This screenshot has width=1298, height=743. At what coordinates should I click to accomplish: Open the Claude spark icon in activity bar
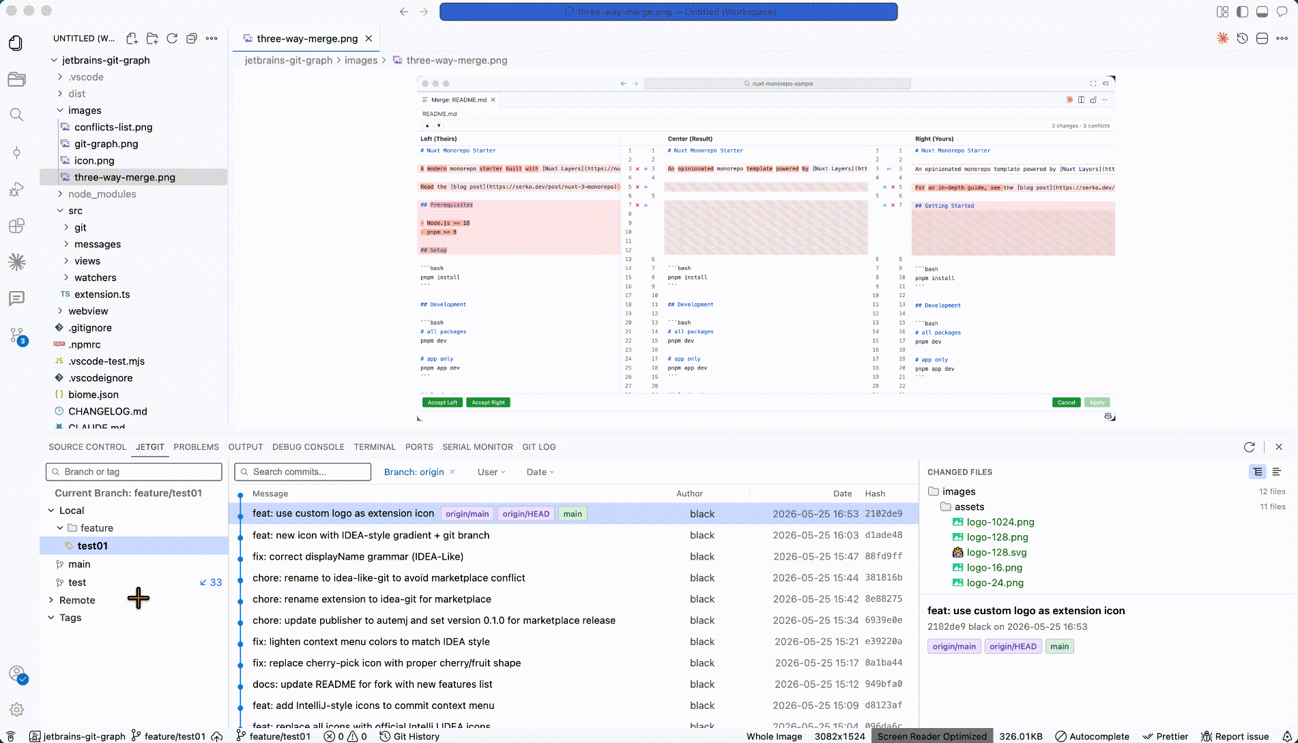pos(16,262)
